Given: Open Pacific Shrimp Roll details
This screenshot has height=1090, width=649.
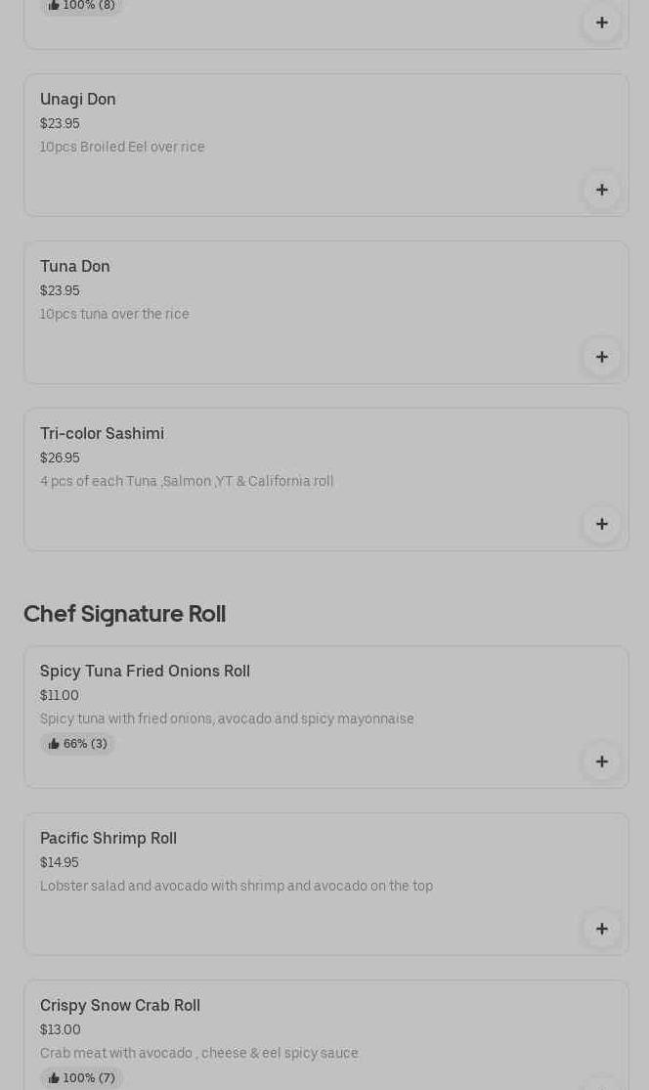Looking at the screenshot, I should pos(108,838).
